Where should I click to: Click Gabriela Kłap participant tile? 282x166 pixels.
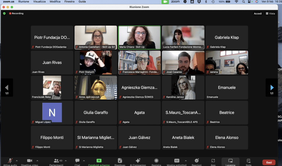coord(227,37)
